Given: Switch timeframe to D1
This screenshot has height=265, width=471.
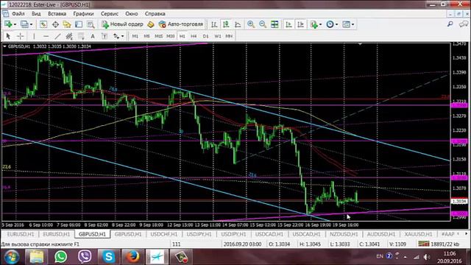Looking at the screenshot, I should pos(205,36).
